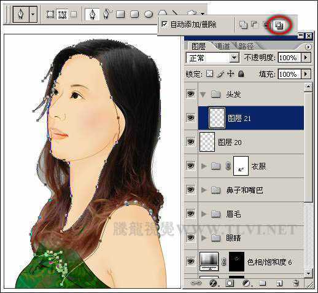Expand the 眉毛 layer group
This screenshot has height=293, width=318.
pos(204,214)
